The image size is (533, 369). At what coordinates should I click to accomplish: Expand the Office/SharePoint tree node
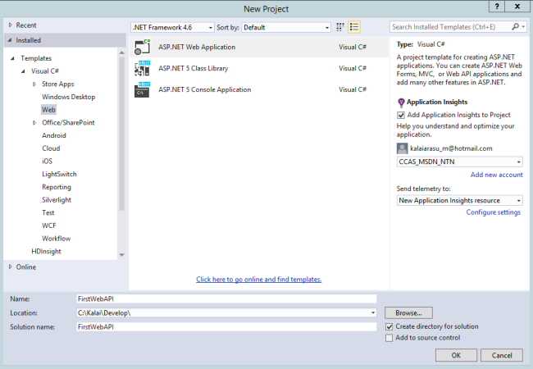point(34,123)
